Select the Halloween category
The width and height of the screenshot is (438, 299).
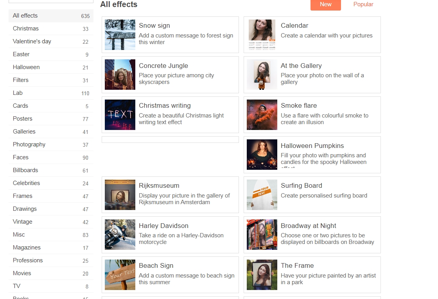tap(26, 67)
